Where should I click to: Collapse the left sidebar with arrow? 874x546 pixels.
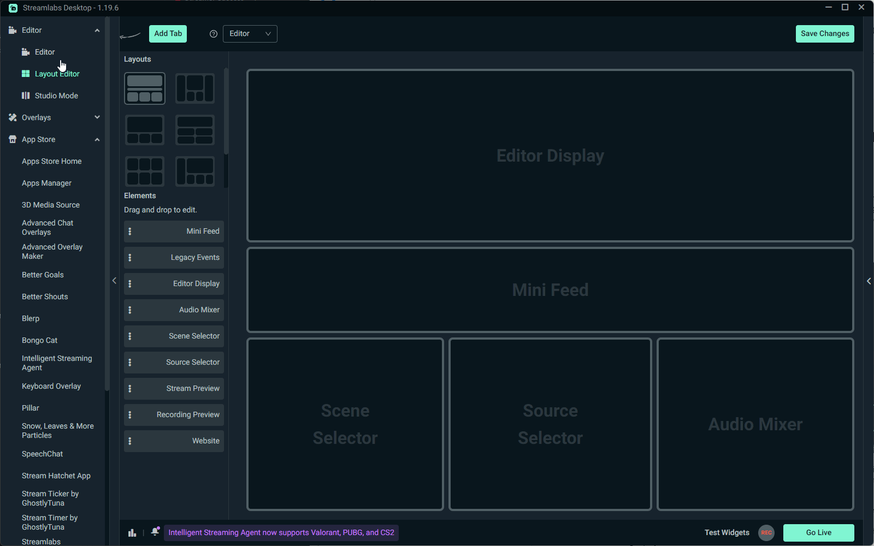pos(114,281)
